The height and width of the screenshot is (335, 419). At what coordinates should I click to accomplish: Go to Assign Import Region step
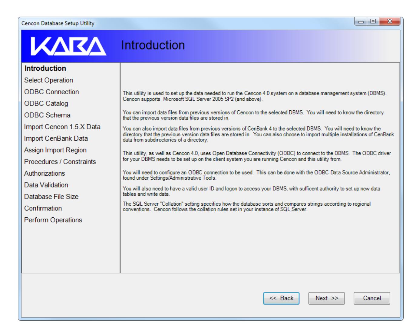55,150
